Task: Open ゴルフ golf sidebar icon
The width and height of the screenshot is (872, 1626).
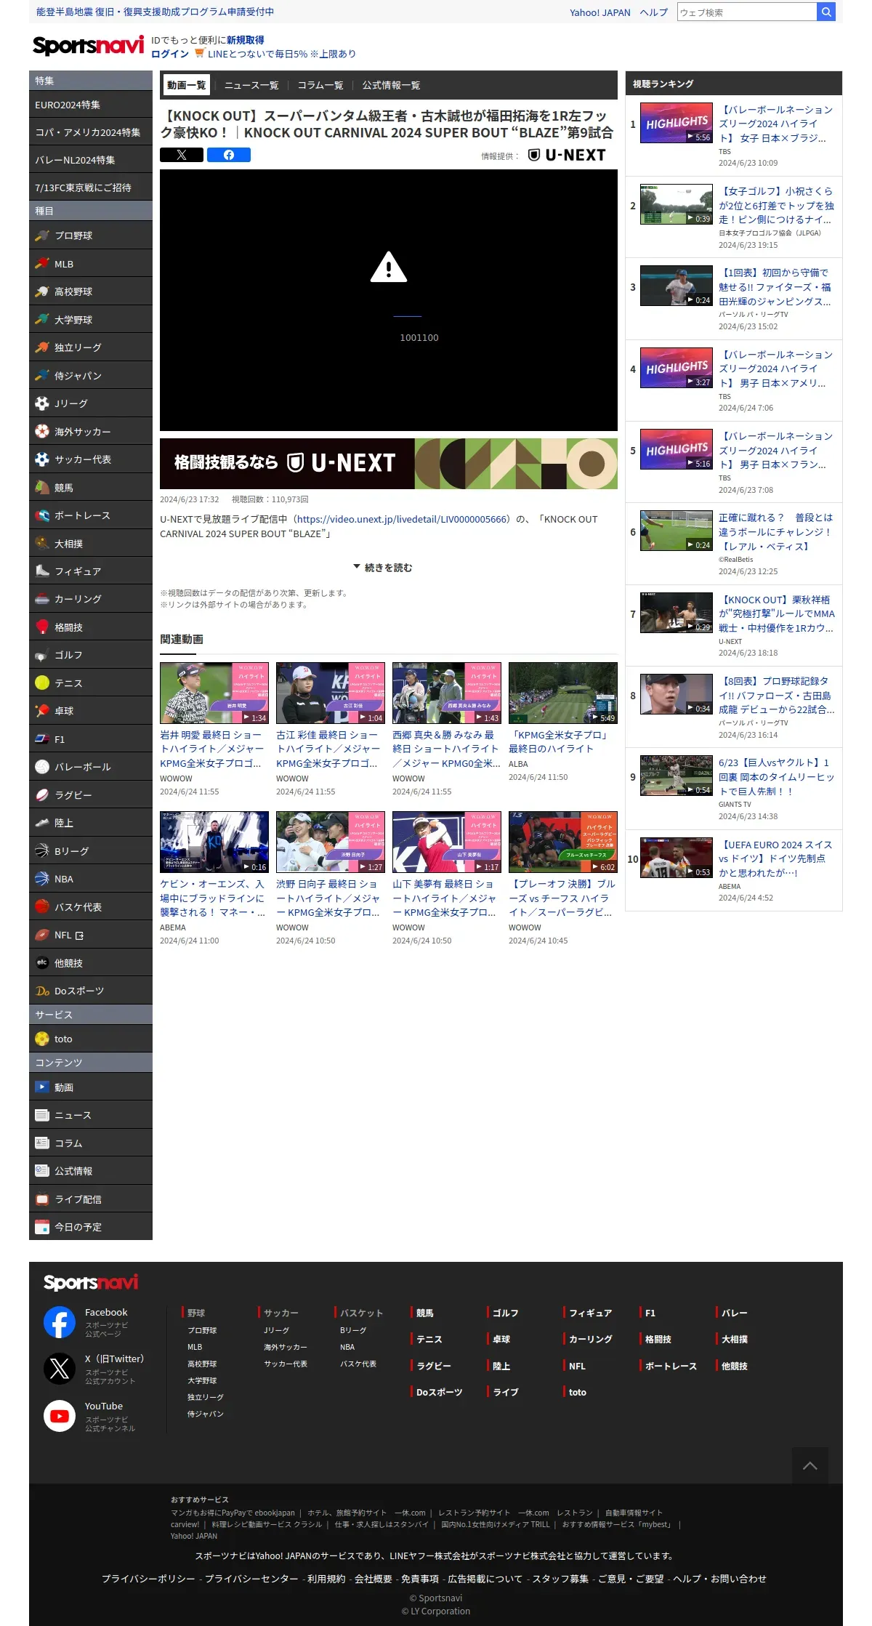Action: [42, 655]
